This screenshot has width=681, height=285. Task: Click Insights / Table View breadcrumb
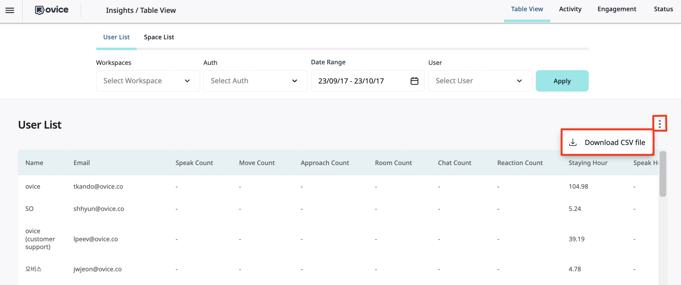[141, 10]
